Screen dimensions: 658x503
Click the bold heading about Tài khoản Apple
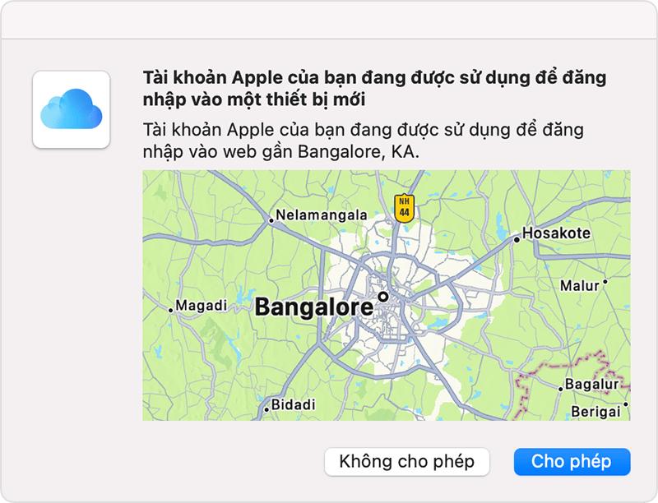pyautogui.click(x=374, y=89)
